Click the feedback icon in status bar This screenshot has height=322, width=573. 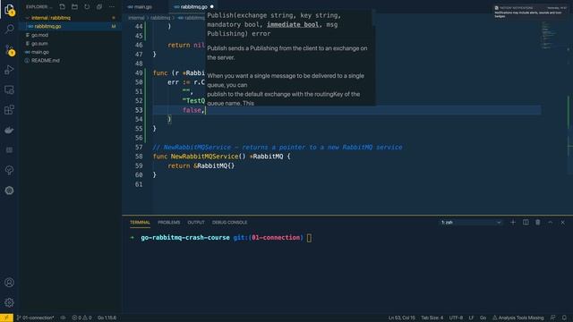(x=553, y=318)
